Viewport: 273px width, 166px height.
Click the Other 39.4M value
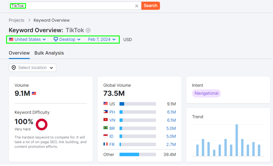click(170, 155)
